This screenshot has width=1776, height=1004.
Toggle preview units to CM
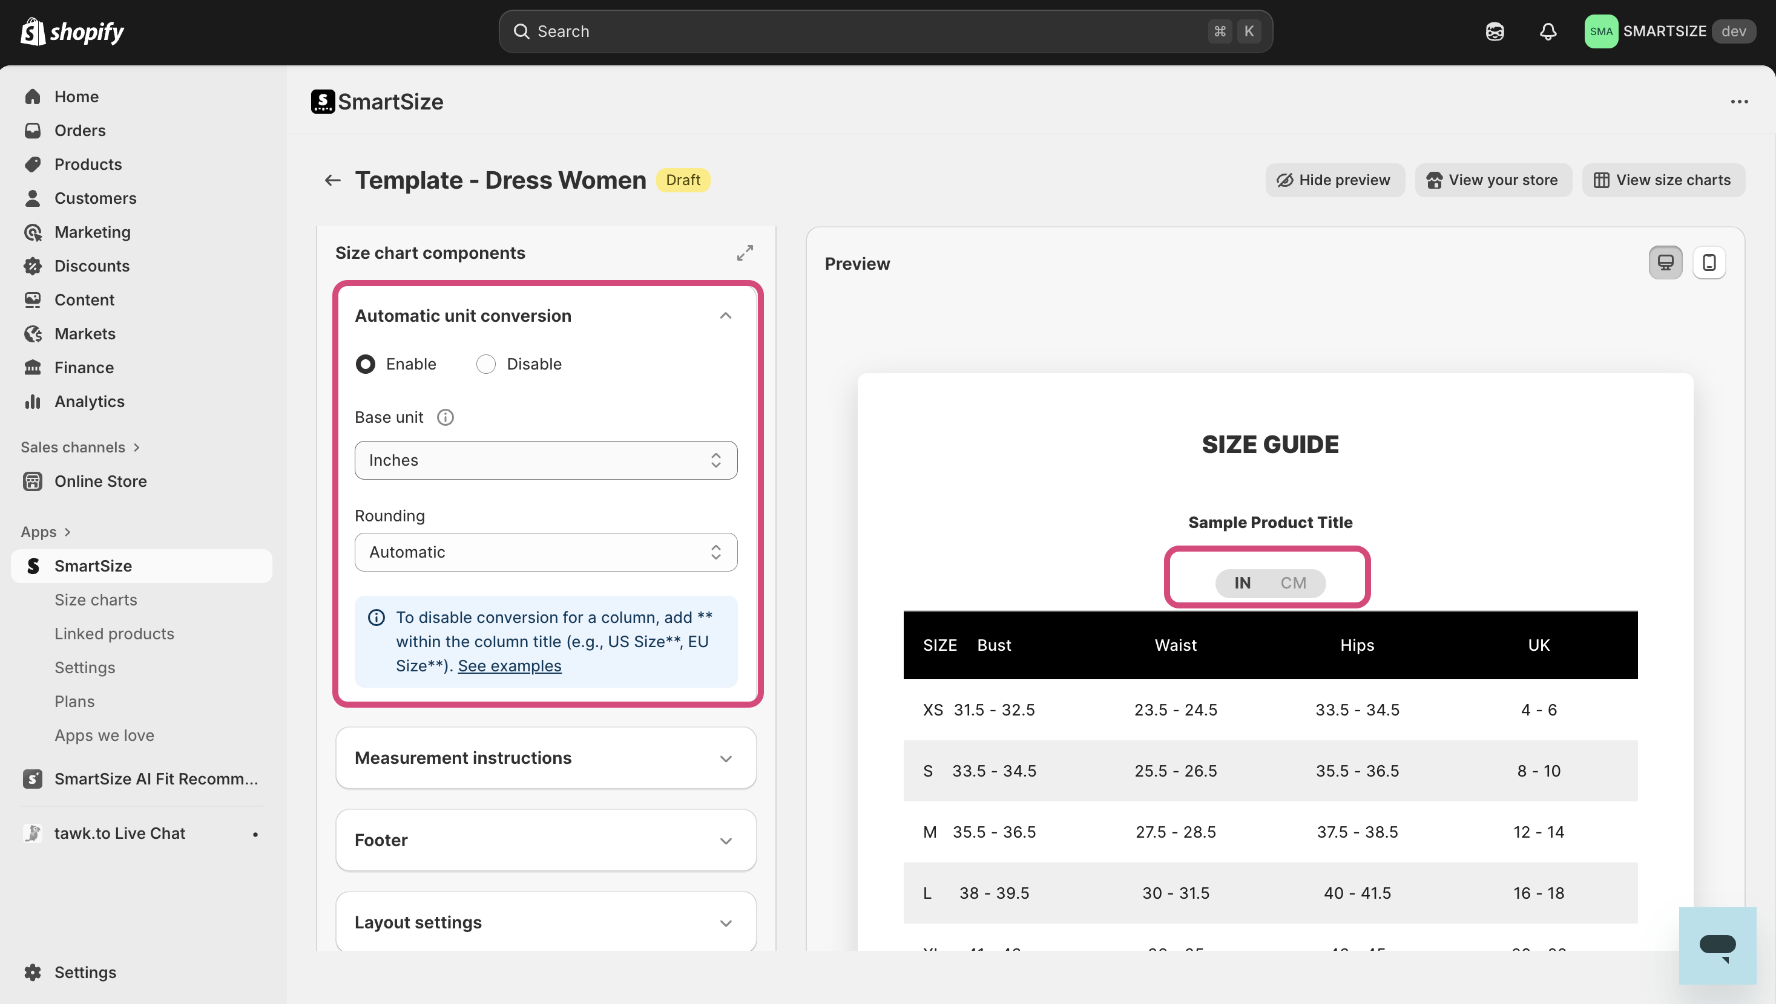(x=1293, y=584)
